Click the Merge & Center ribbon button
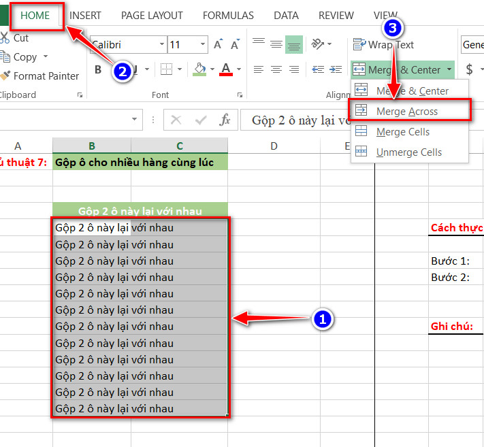Viewport: 484px width, 447px height. point(397,69)
